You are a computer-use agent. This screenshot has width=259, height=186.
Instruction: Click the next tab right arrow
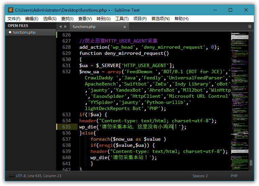65,26
